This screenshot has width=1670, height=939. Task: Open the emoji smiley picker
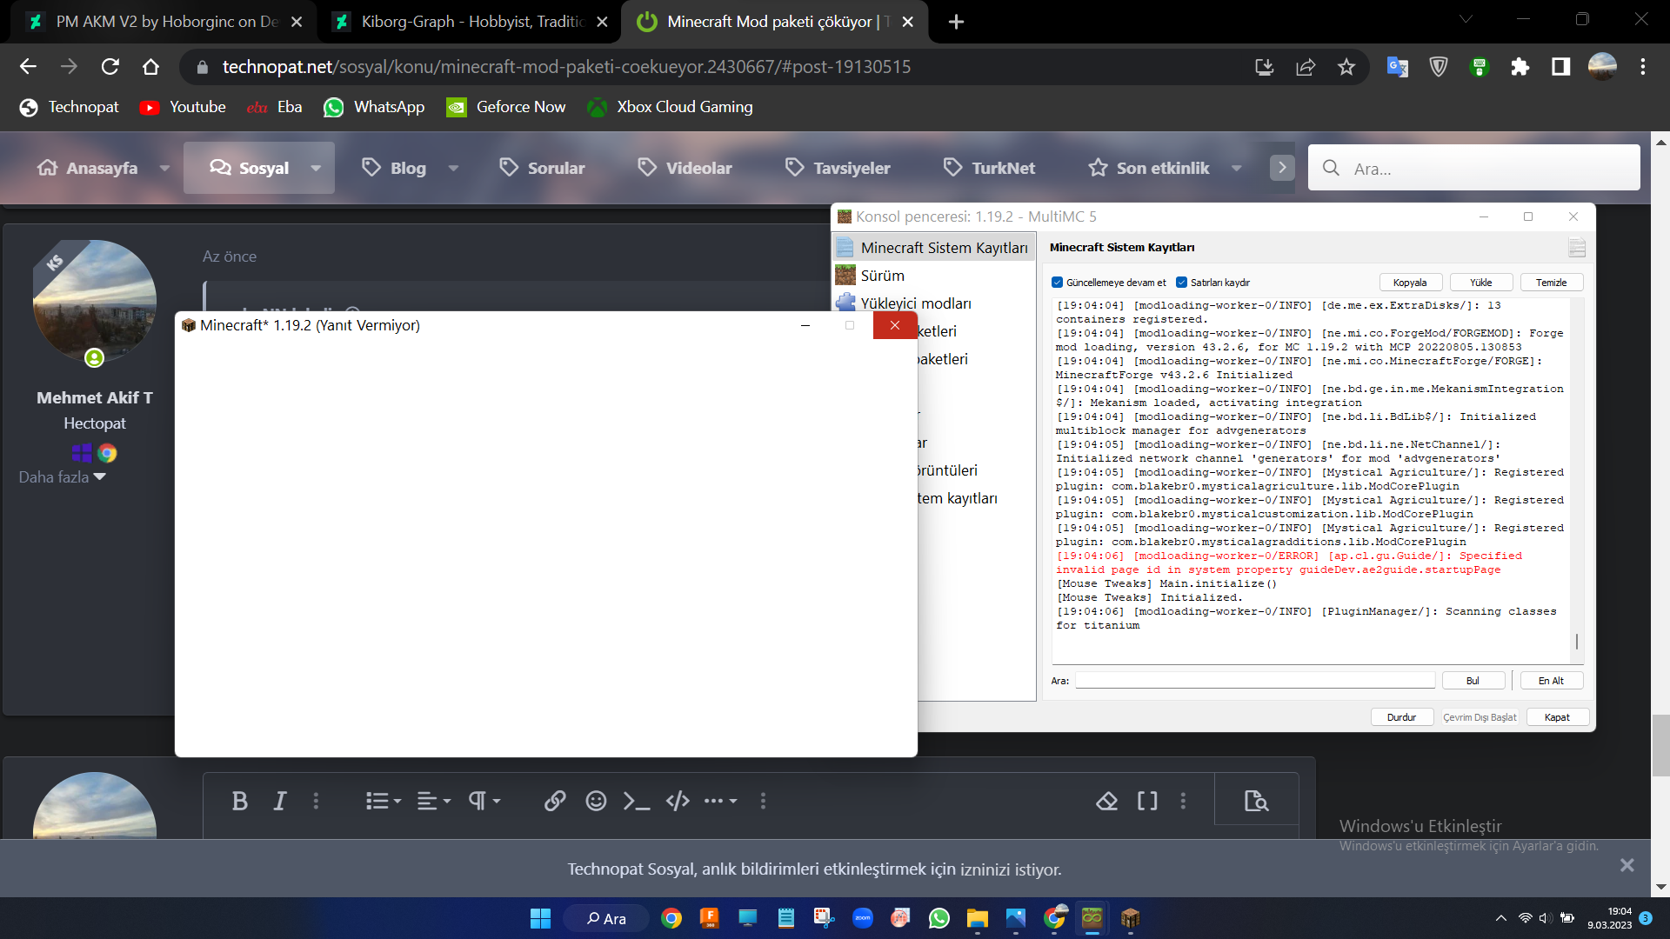tap(596, 801)
